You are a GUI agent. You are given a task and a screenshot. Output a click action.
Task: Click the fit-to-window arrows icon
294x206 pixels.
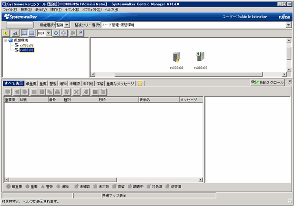[57, 33]
